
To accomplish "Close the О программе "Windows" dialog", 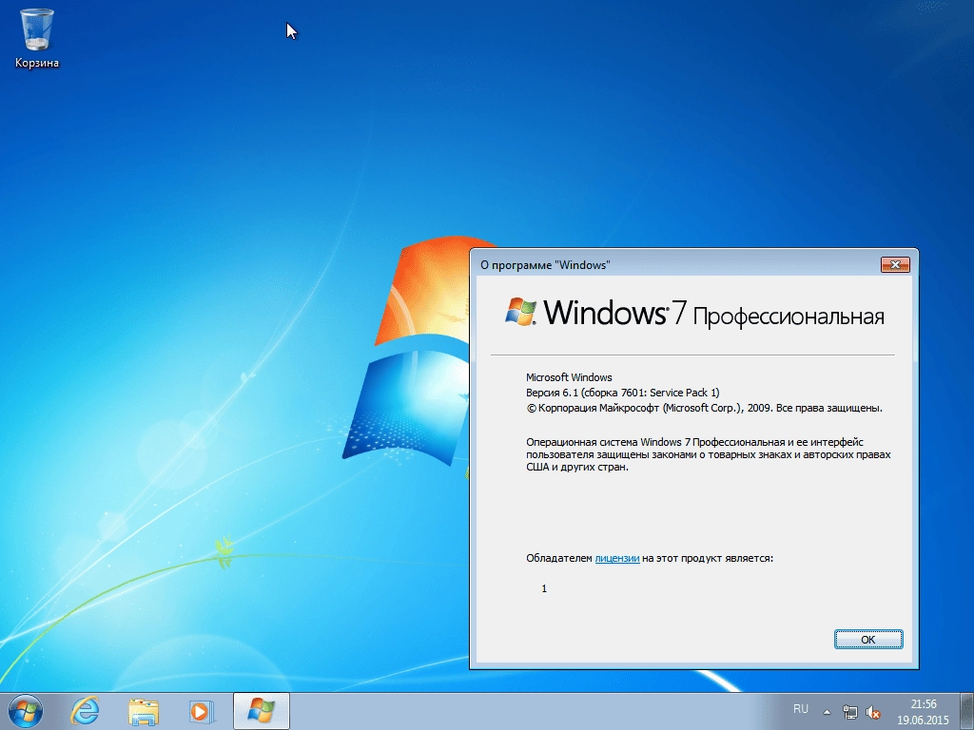I will tap(895, 265).
